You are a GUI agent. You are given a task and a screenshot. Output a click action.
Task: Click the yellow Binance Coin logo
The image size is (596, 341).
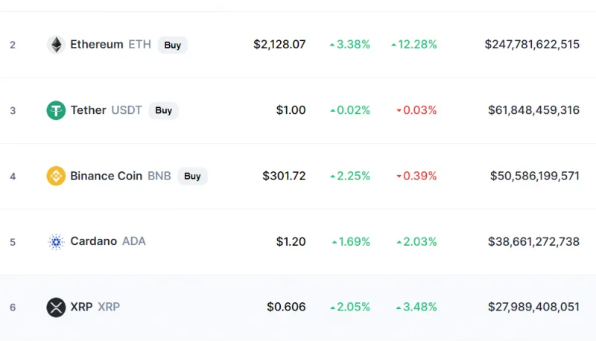[x=56, y=176]
